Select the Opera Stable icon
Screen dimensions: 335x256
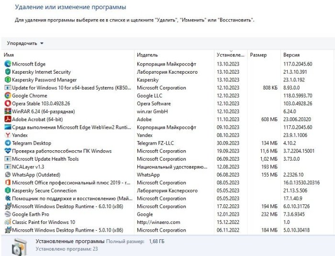(x=8, y=103)
